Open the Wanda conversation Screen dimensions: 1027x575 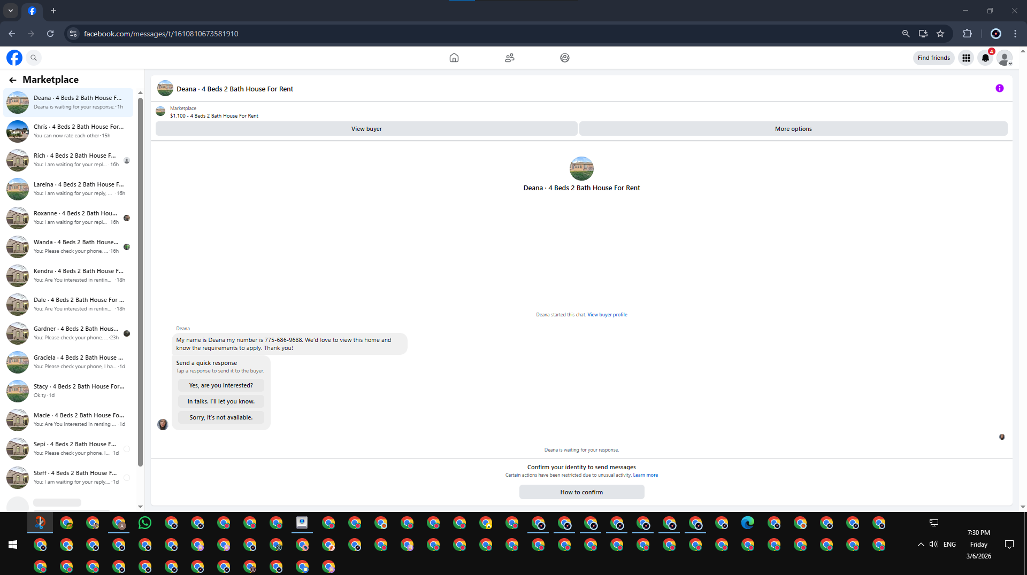[68, 246]
